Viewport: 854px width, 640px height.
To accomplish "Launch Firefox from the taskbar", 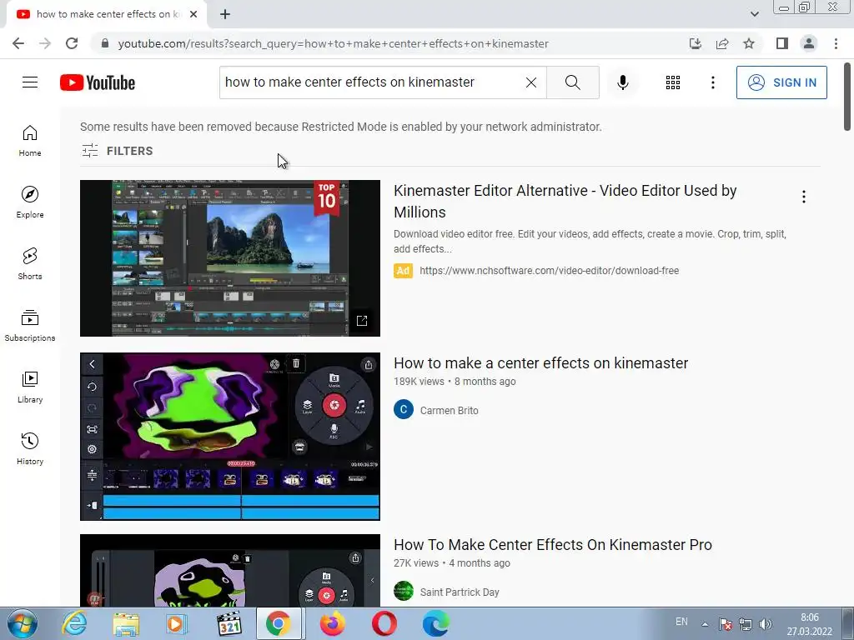I will [332, 624].
